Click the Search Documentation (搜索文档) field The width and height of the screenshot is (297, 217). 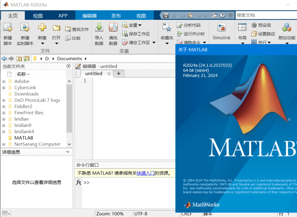coord(266,15)
